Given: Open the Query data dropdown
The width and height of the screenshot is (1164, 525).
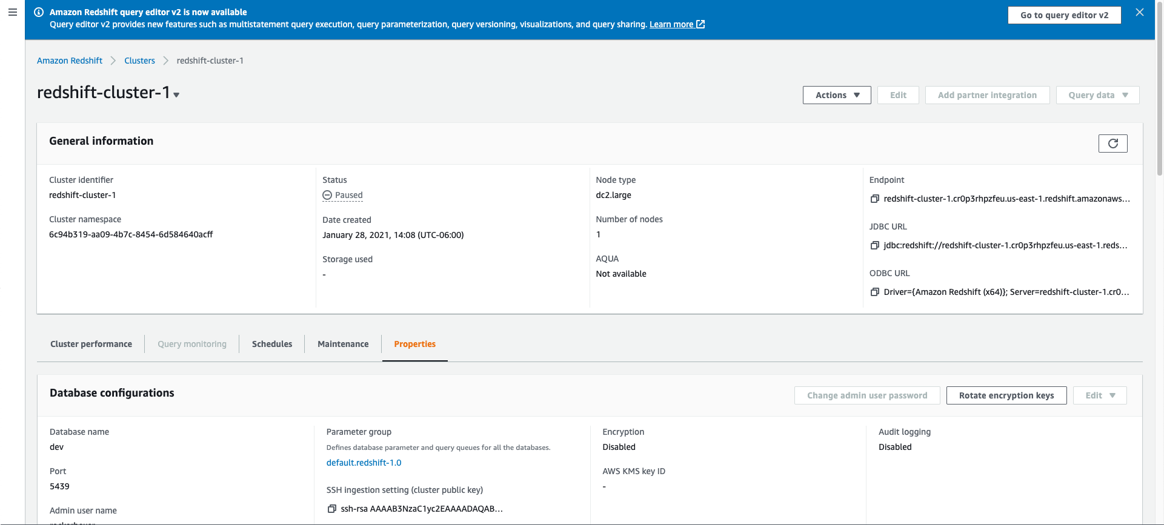Looking at the screenshot, I should point(1097,95).
